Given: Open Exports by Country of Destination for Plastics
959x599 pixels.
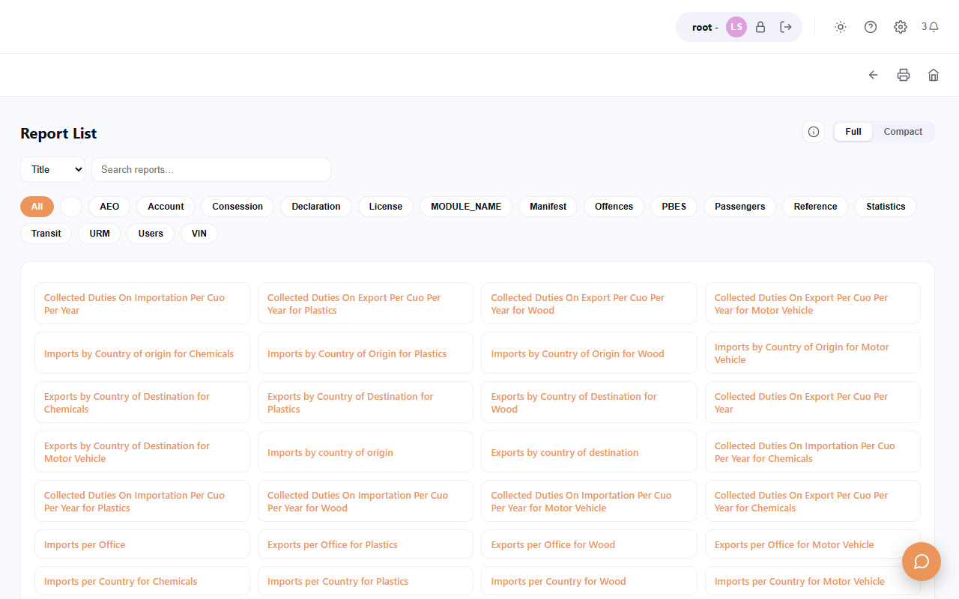Looking at the screenshot, I should 366,402.
